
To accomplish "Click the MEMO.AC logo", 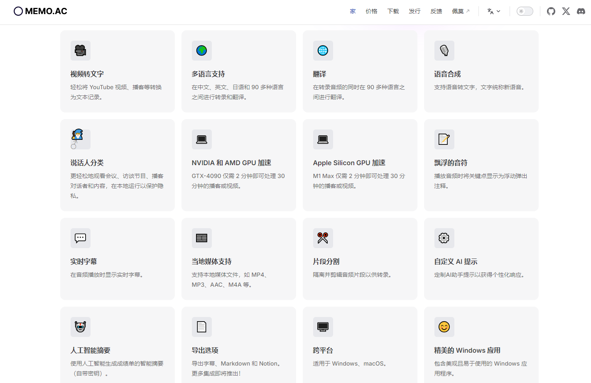I will click(40, 11).
